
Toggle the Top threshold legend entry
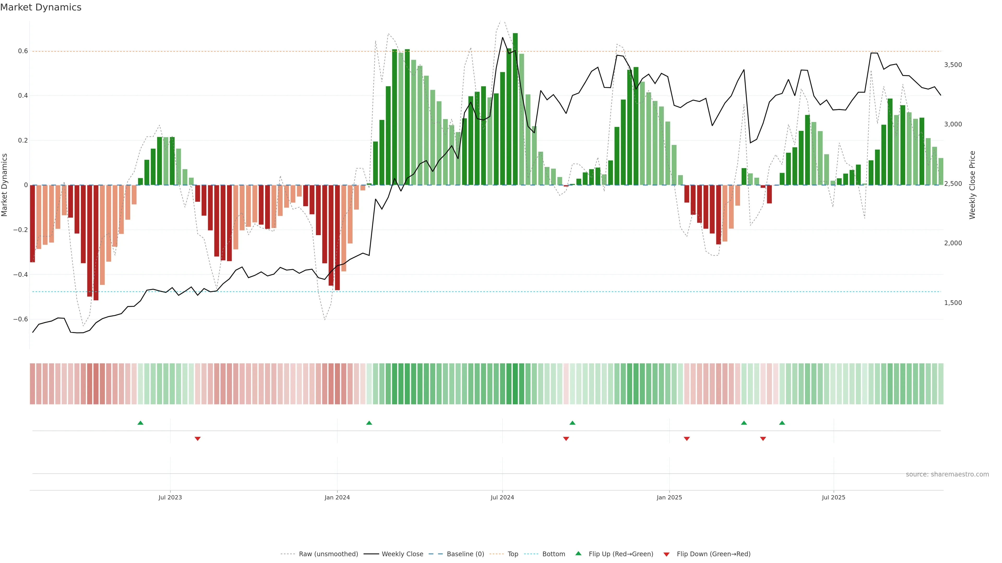[x=513, y=554]
